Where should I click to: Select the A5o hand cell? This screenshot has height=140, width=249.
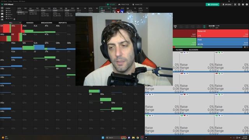point(5,106)
